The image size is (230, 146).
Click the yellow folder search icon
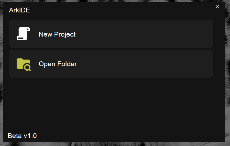coord(23,64)
